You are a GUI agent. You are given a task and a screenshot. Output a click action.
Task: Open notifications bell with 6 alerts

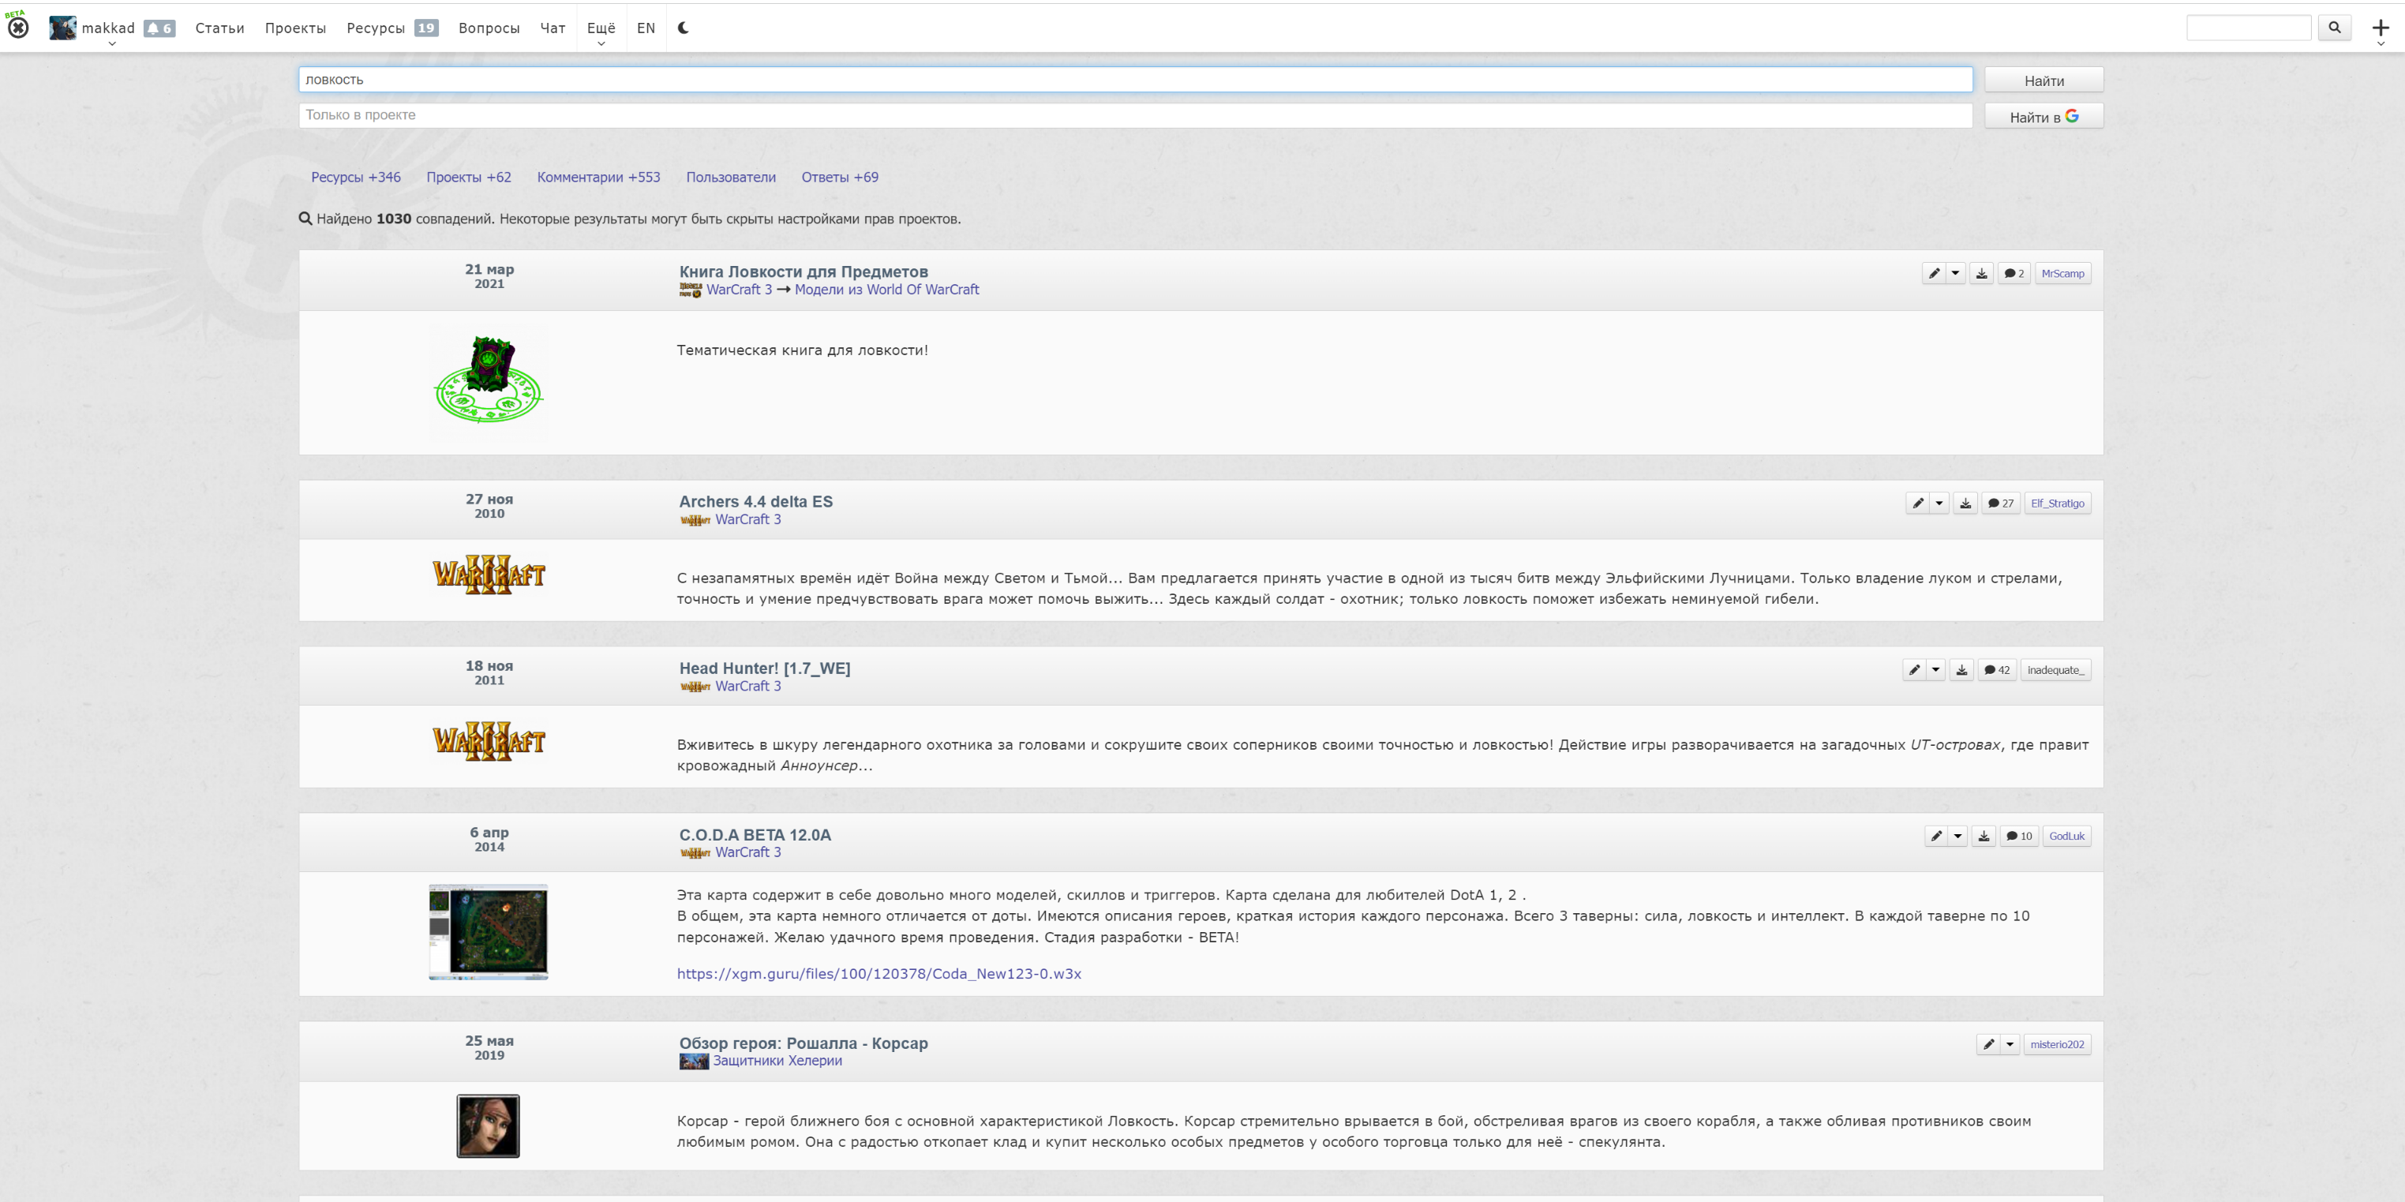click(x=159, y=28)
